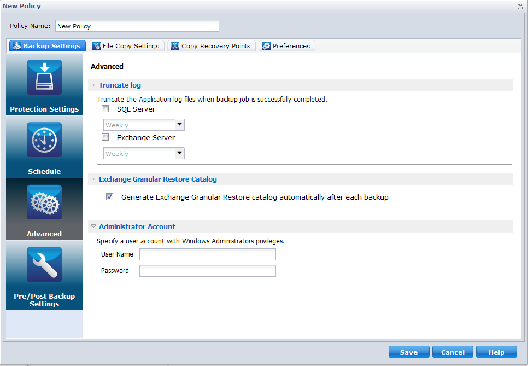Switch to the File Copy Settings tab

pyautogui.click(x=126, y=46)
